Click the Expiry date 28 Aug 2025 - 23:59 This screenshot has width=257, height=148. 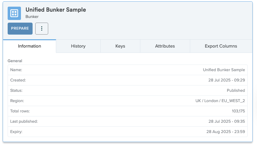click(x=226, y=132)
